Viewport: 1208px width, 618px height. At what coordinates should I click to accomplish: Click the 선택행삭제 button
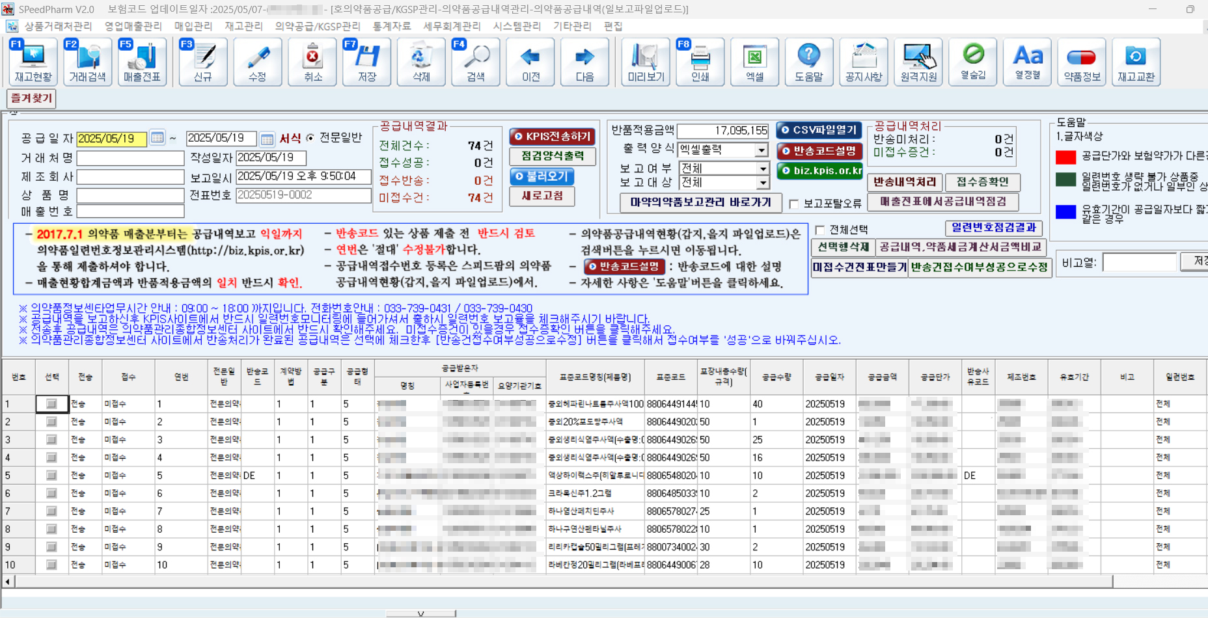coord(844,247)
